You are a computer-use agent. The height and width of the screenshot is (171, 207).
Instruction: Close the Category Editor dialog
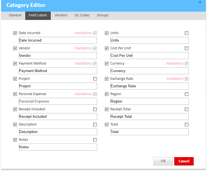coord(200,2)
